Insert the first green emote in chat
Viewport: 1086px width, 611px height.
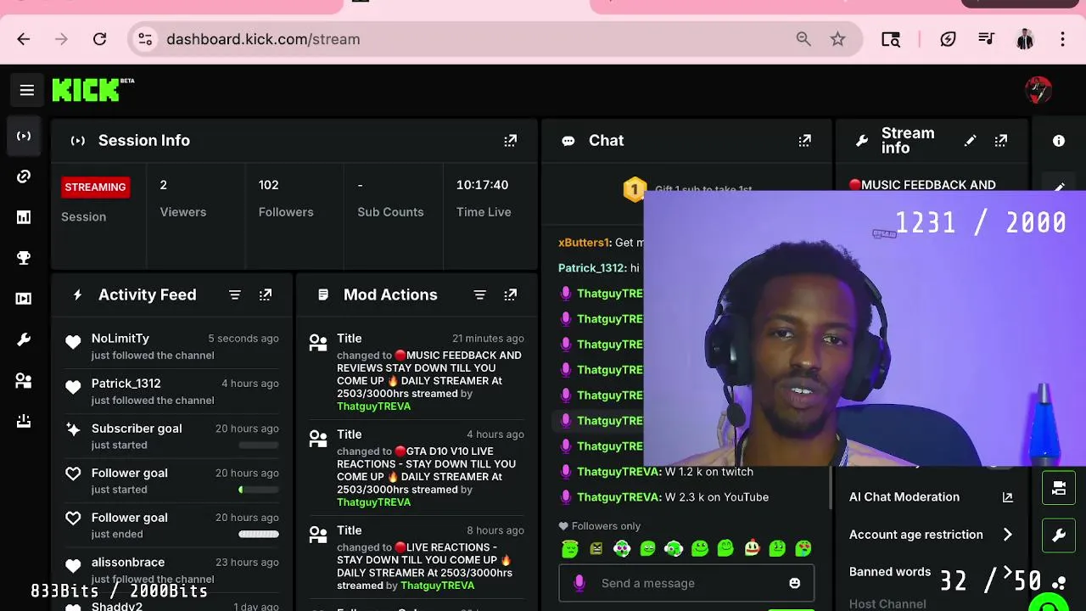pos(570,549)
